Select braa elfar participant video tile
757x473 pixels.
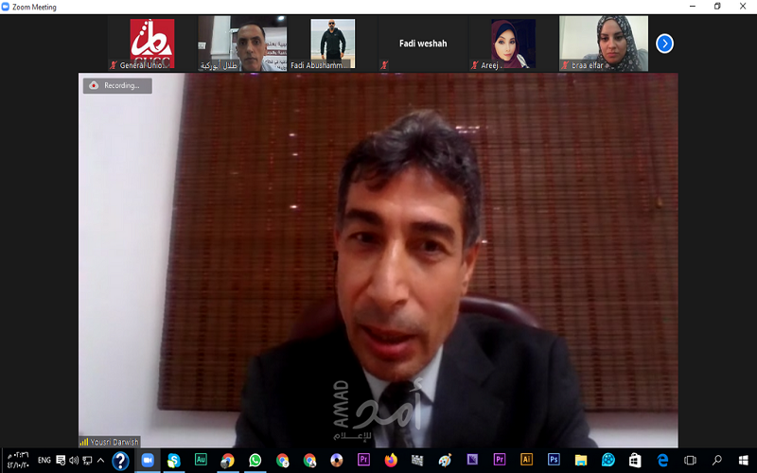(604, 44)
